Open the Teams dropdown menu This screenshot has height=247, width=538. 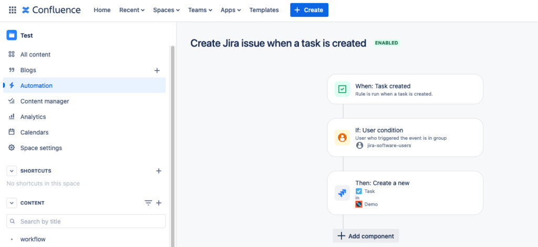200,10
